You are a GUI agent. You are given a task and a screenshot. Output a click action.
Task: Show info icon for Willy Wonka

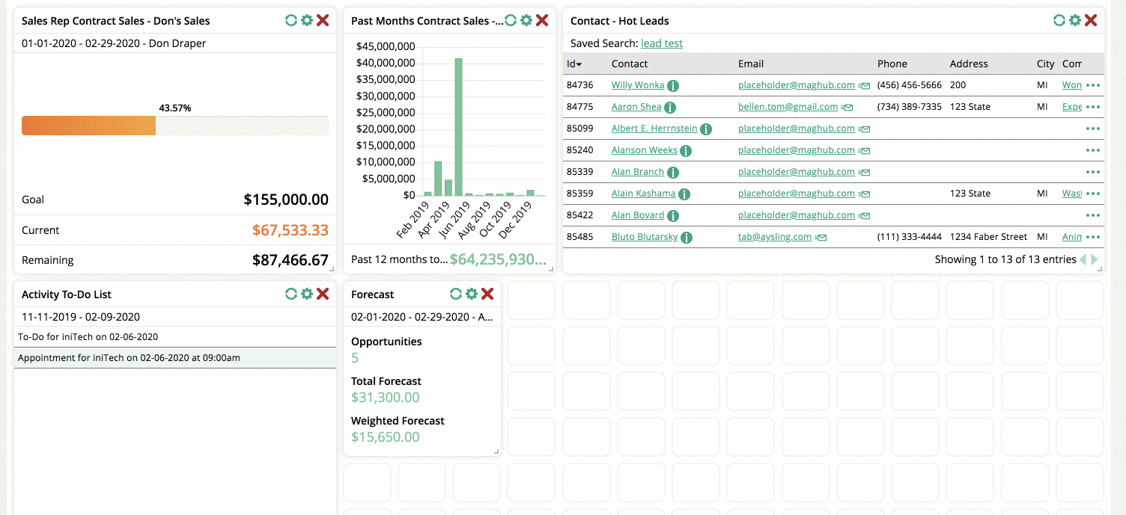point(673,86)
